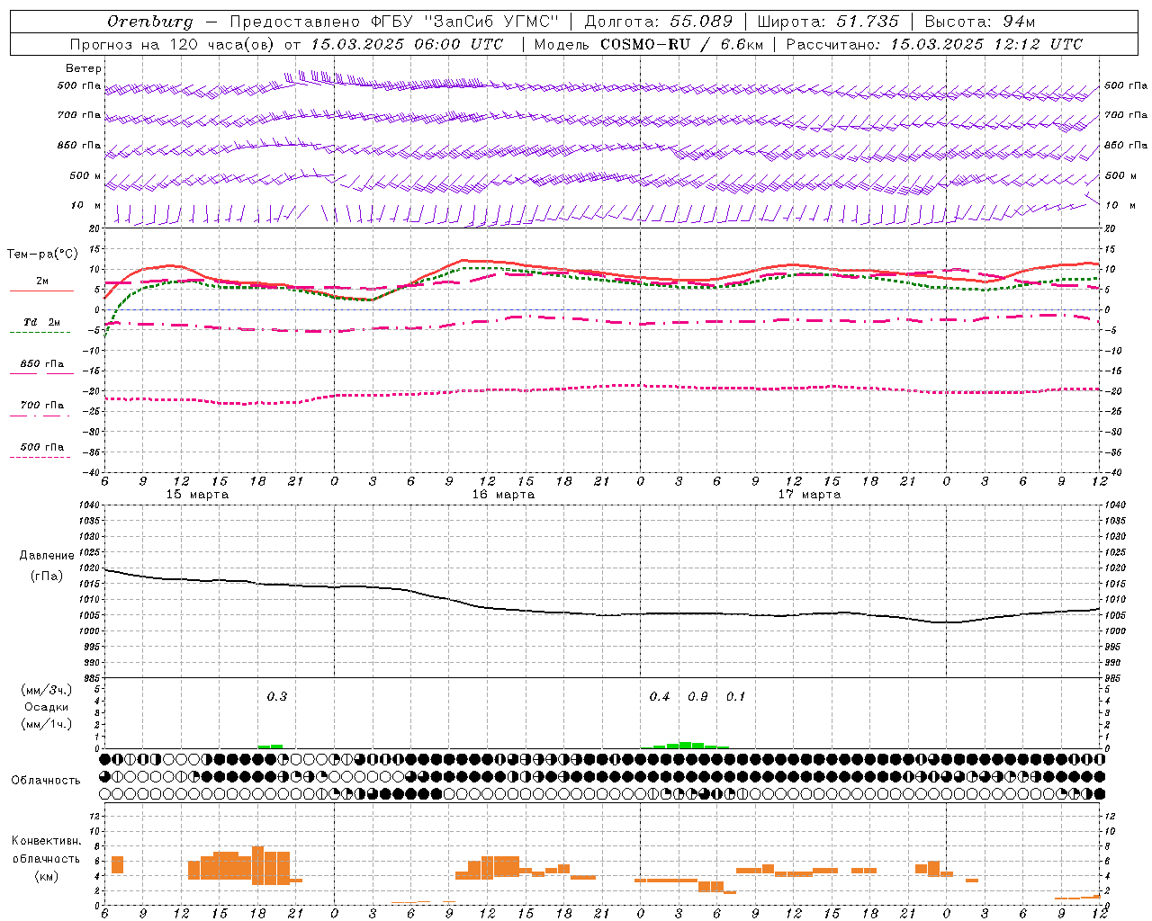Select dotted line sample under "500 гПа" temperature legend
The width and height of the screenshot is (1152, 921).
(x=40, y=457)
